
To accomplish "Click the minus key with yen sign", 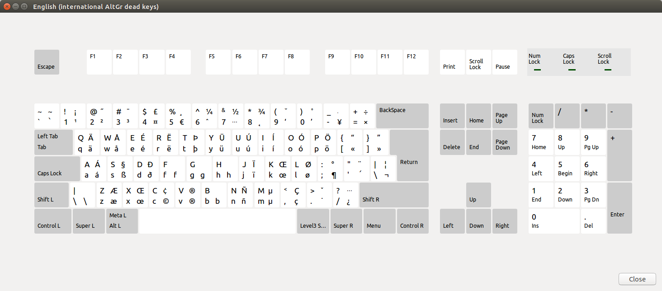I will [336, 116].
